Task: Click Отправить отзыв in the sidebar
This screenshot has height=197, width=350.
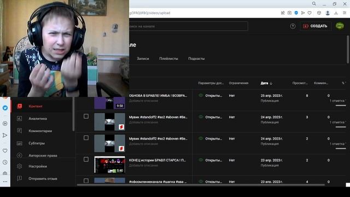Action: pos(43,178)
